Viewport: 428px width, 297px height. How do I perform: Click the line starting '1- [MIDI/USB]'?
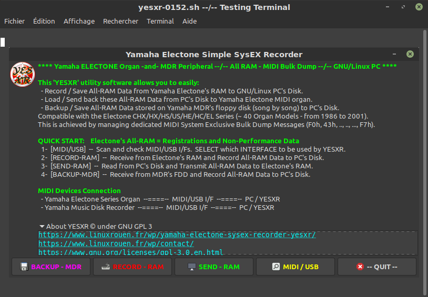193,150
